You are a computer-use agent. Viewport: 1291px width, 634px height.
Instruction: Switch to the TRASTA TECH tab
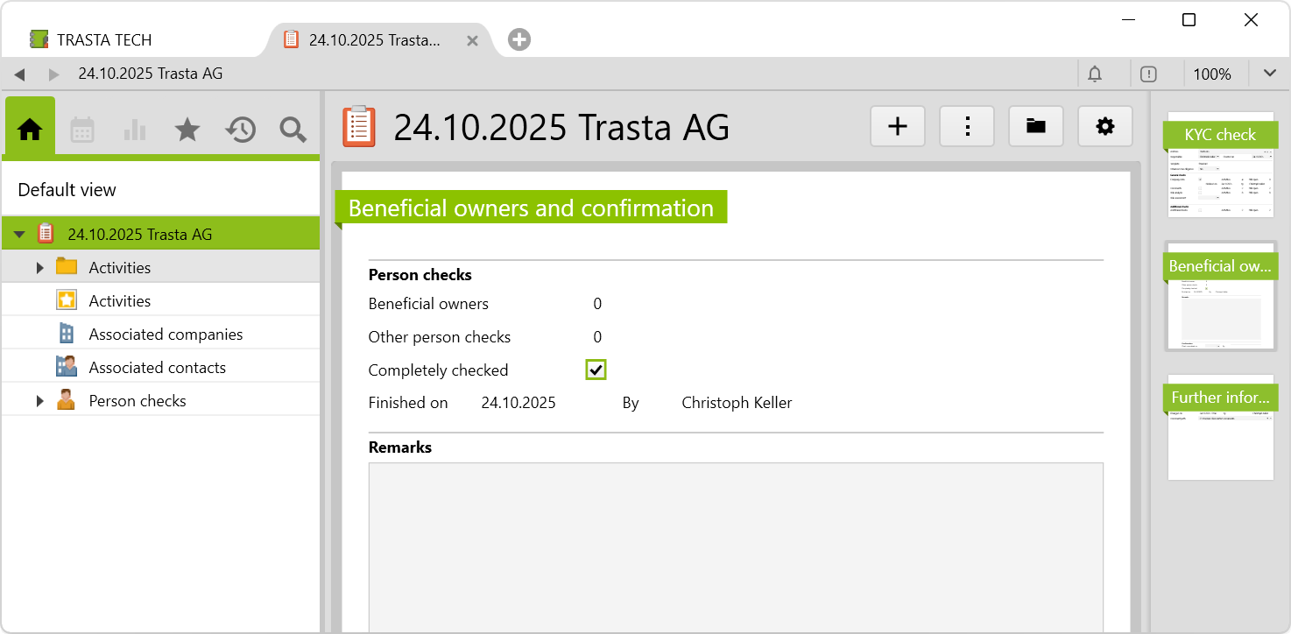tap(103, 40)
